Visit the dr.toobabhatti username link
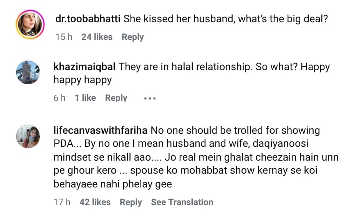The image size is (344, 212). tap(88, 19)
